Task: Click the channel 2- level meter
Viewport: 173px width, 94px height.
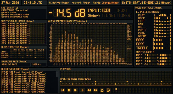Action: point(165,58)
